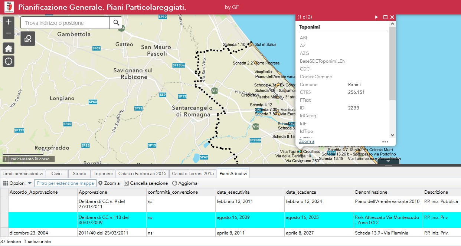Click the 1 selezionate status text

coord(37,242)
